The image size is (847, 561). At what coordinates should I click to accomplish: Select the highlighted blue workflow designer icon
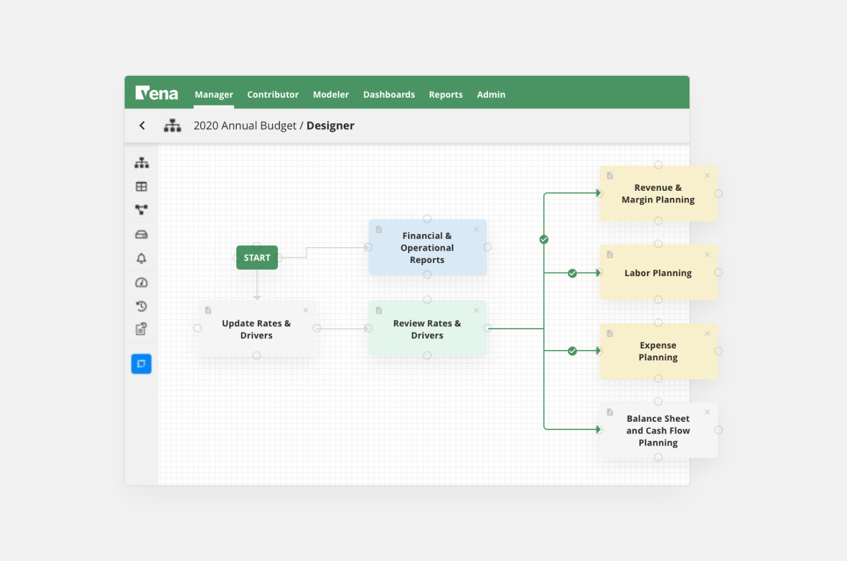click(x=141, y=364)
